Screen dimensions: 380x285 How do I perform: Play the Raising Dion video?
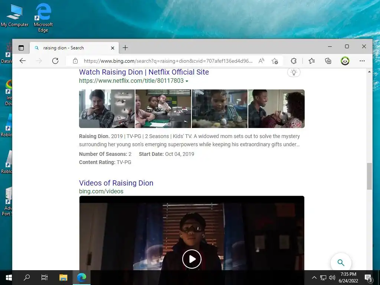[x=192, y=259]
